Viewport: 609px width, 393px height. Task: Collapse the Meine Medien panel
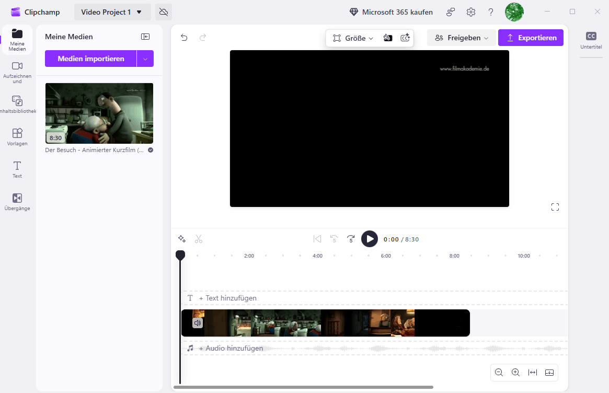(145, 37)
